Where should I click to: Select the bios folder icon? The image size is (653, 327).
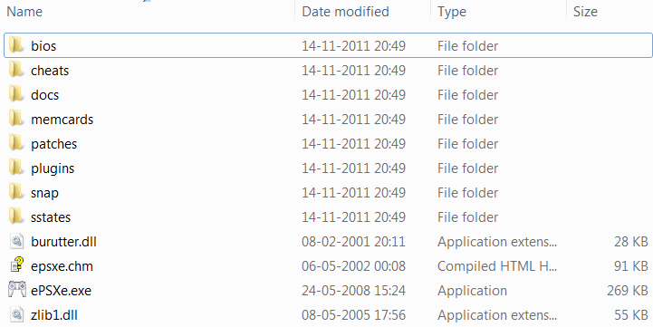(16, 45)
